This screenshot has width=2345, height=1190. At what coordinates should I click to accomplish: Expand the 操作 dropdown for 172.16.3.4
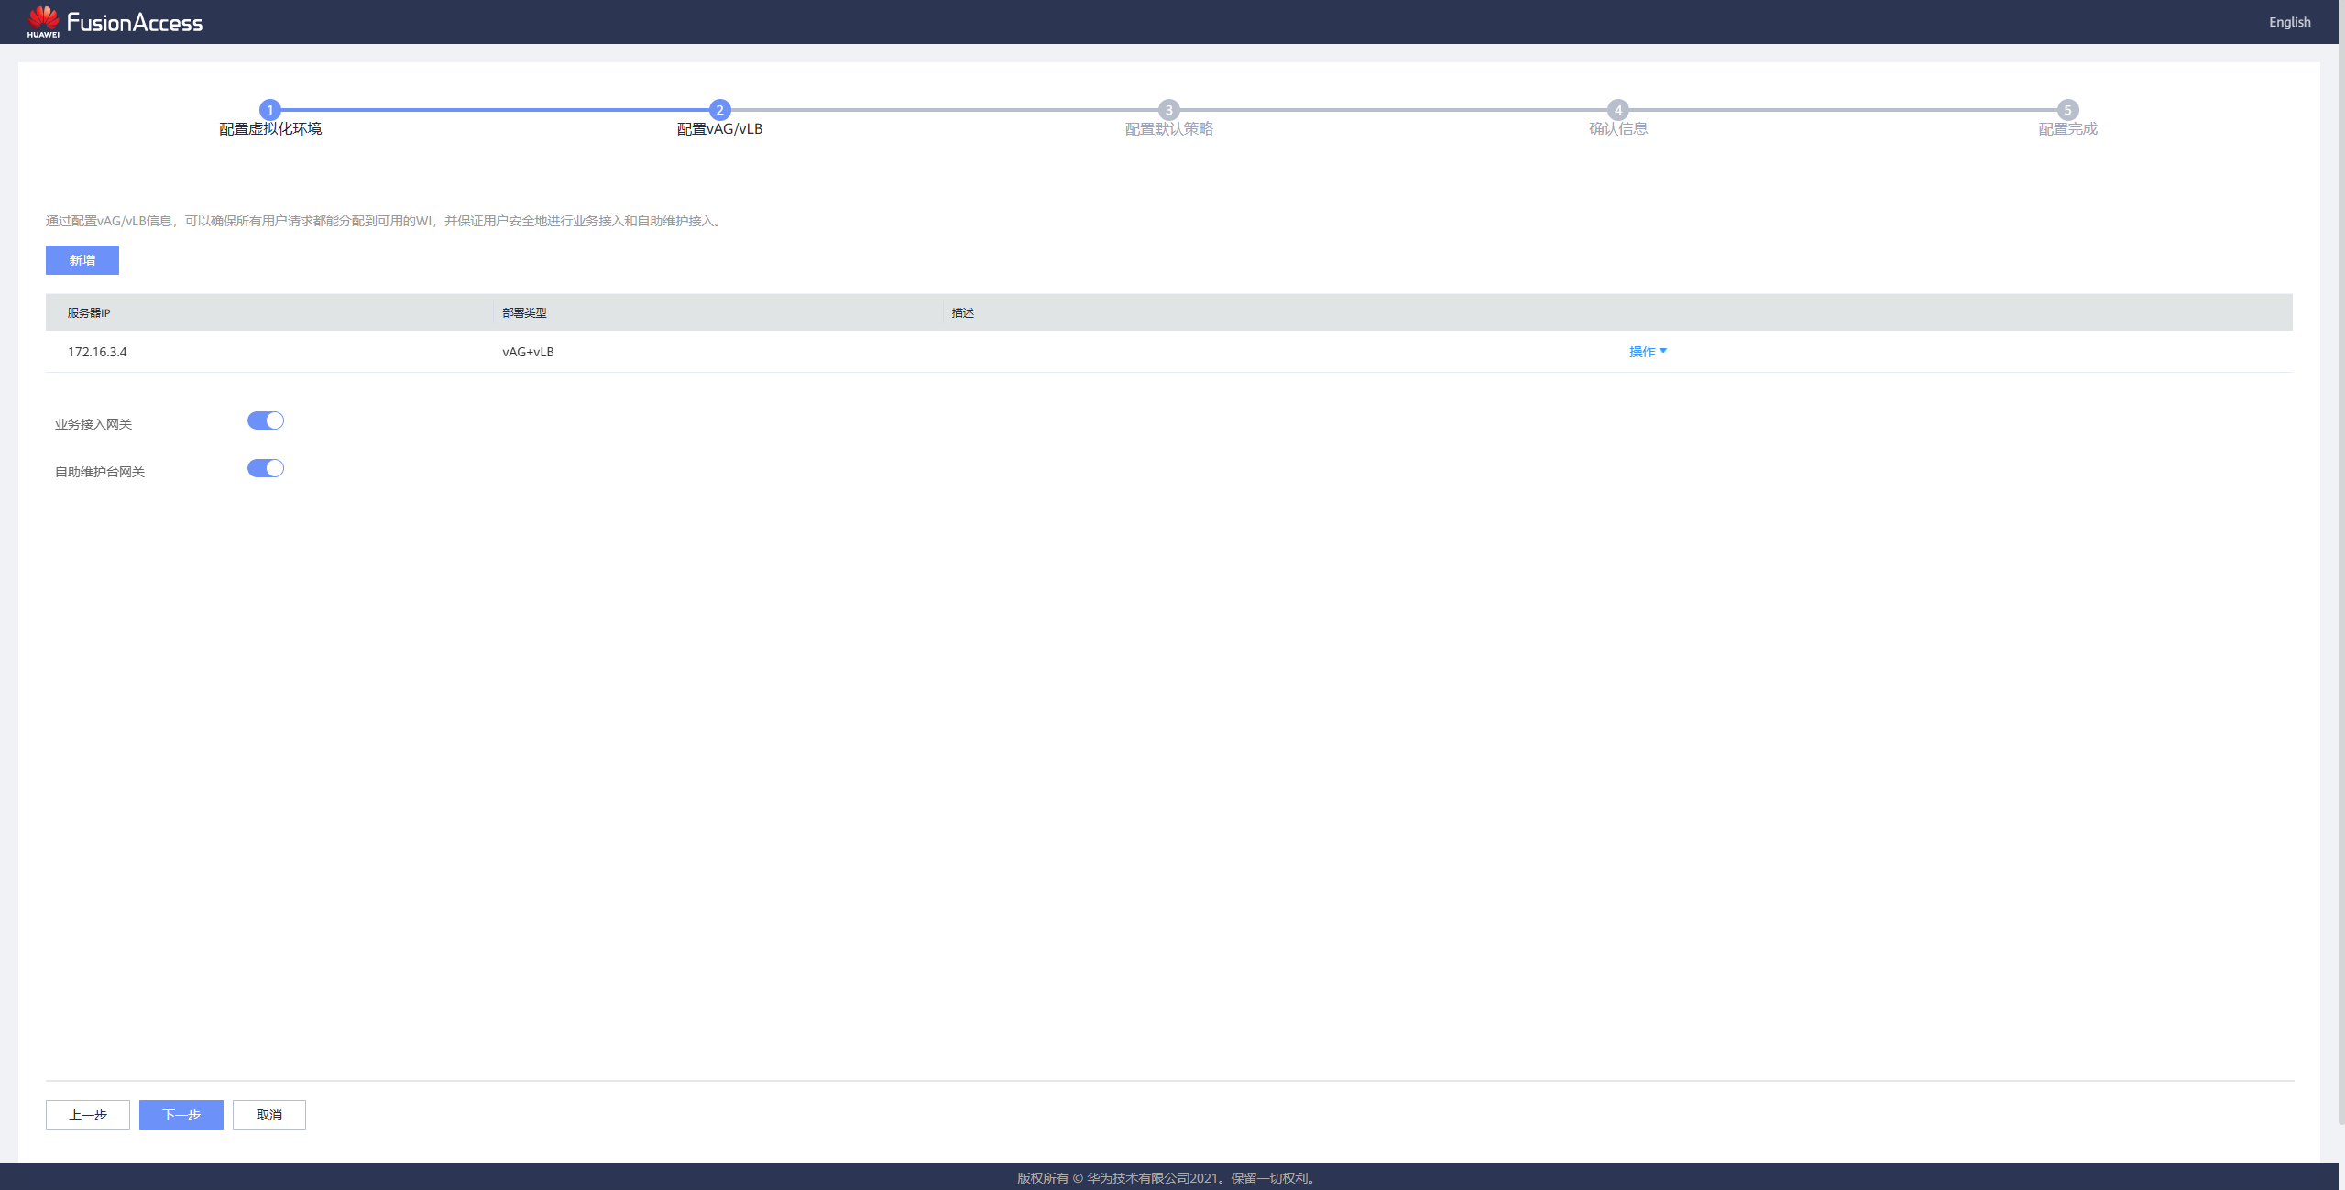1648,352
